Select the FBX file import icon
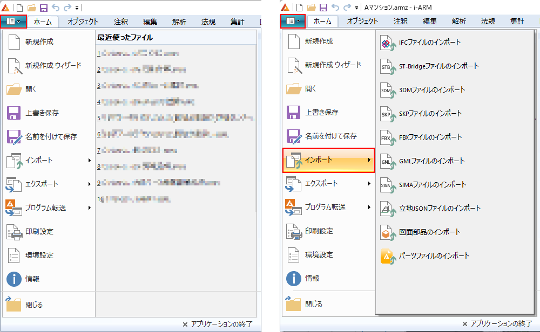540x332 pixels. coord(386,137)
